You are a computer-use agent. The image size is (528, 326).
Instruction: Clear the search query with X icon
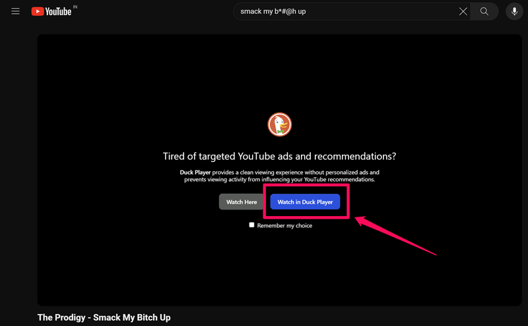pos(463,11)
